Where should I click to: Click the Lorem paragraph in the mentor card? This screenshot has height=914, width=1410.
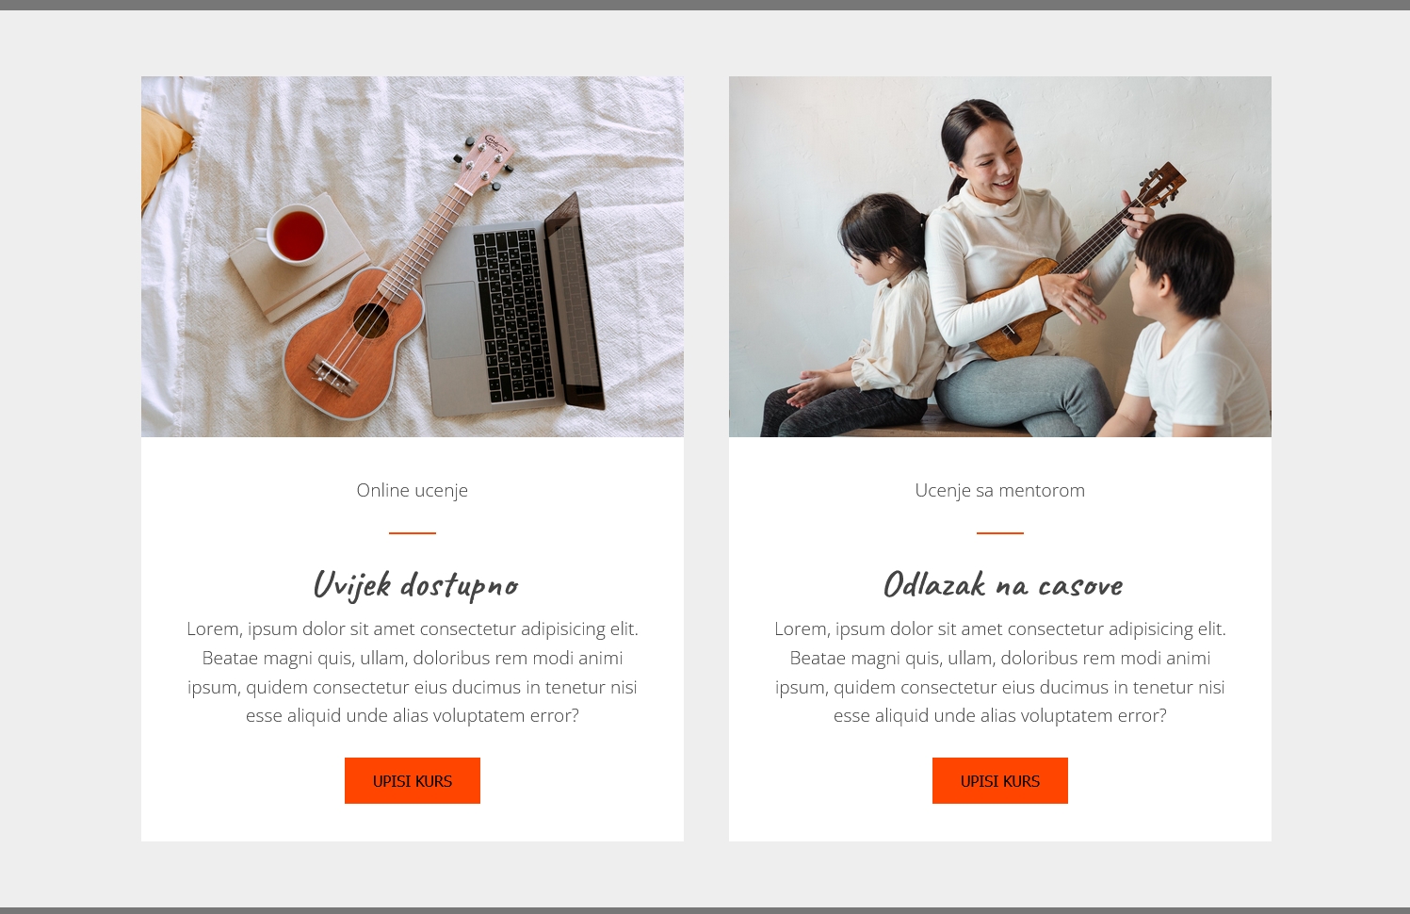click(1000, 672)
